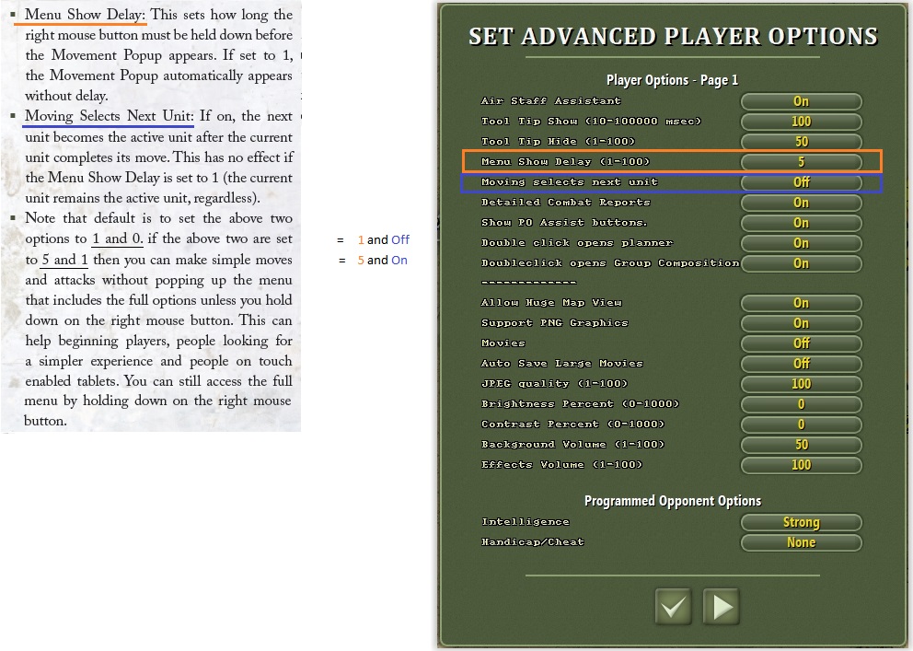Toggle Auto Save Large Movies setting
Viewport: 913px width, 651px height.
tap(802, 364)
